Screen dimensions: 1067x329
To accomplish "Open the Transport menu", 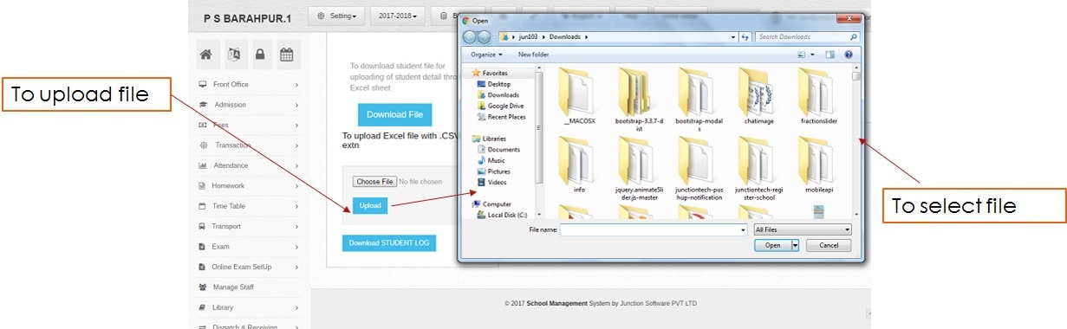I will (x=249, y=226).
